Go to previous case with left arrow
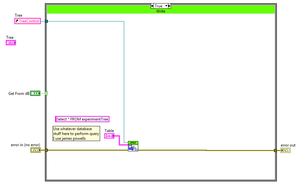This screenshot has height=184, width=307. 152,6
